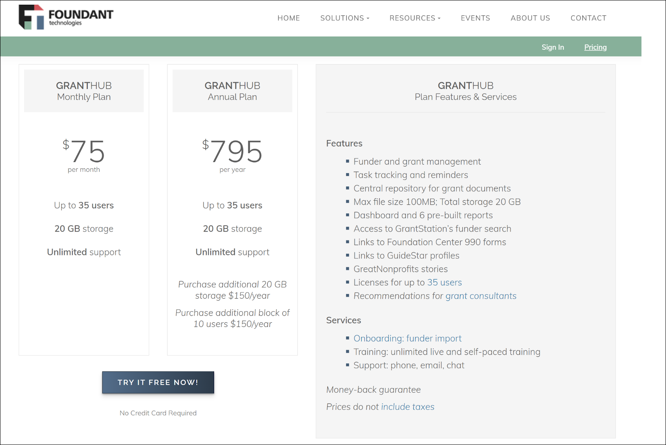Image resolution: width=666 pixels, height=445 pixels.
Task: Navigate to the CONTACT page
Action: pos(588,18)
